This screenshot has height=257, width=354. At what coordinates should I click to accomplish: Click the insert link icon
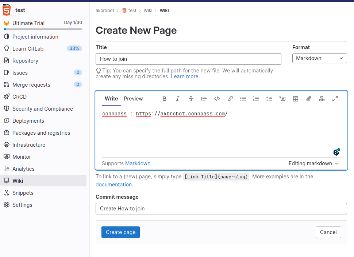230,99
